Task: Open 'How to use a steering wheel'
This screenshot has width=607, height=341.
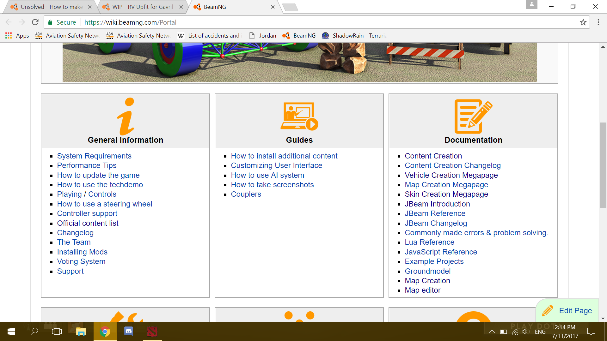Action: pyautogui.click(x=104, y=204)
